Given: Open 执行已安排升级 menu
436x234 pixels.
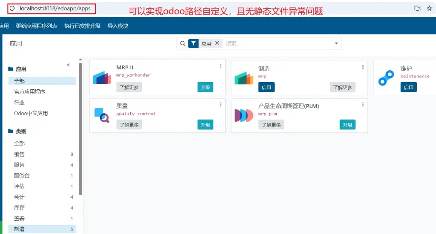Looking at the screenshot, I should click(x=82, y=26).
